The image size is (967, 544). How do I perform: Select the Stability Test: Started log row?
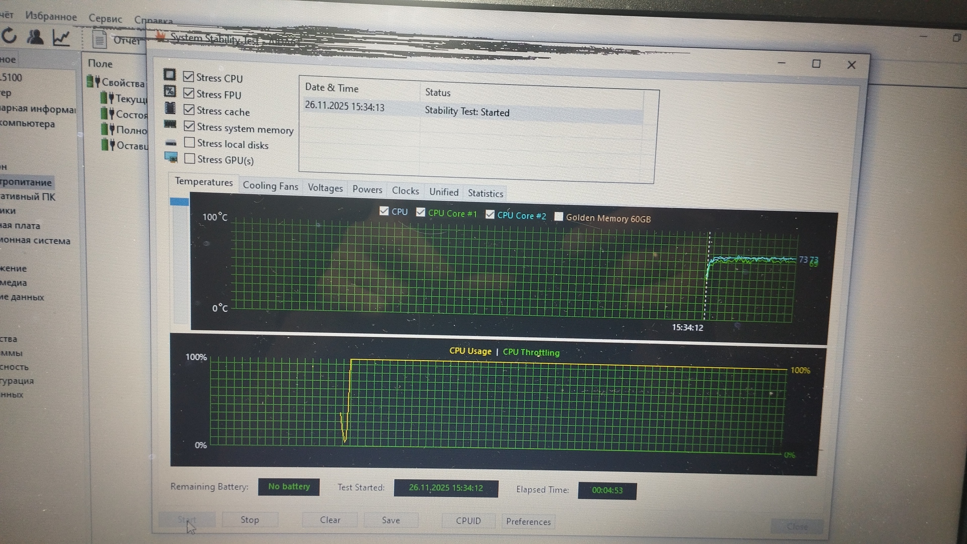pos(467,112)
